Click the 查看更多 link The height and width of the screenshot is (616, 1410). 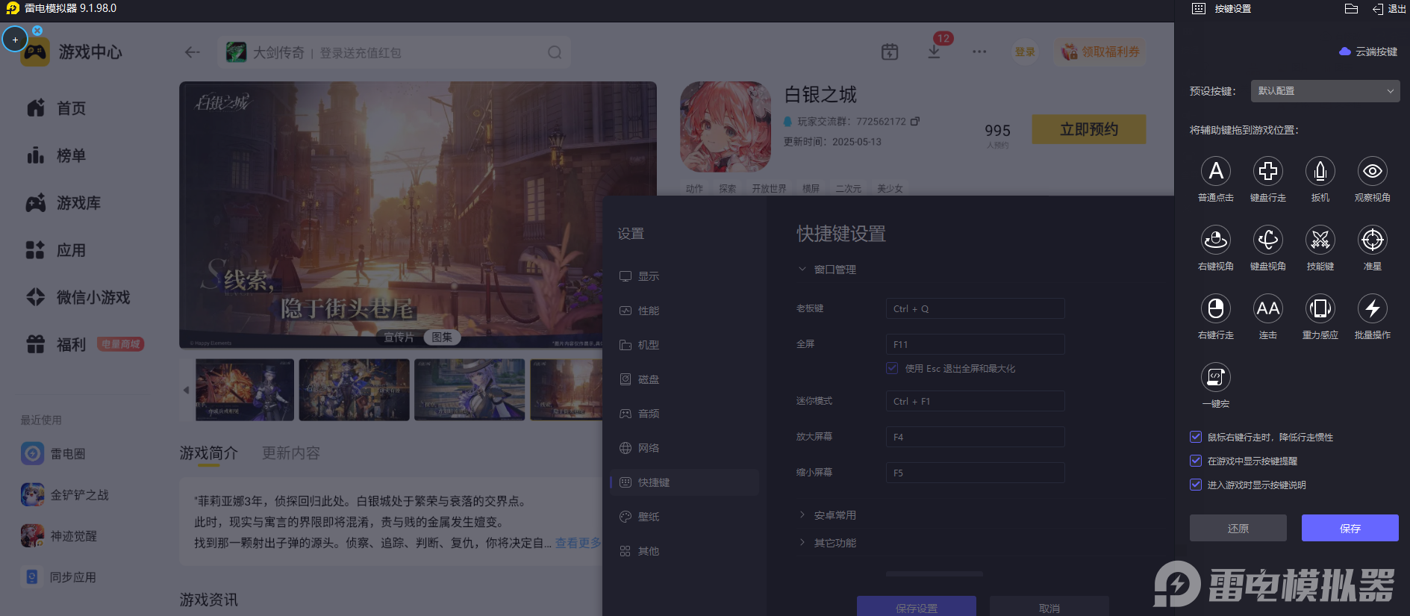coord(578,543)
